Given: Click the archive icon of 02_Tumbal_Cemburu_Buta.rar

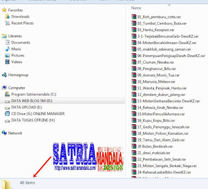Looking at the screenshot, I should (134, 23).
